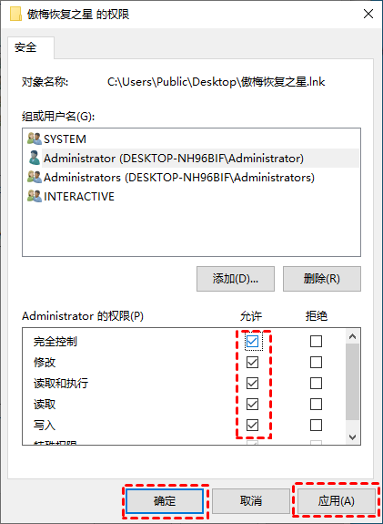Check Deny box for 写入
This screenshot has height=524, width=383.
316,425
